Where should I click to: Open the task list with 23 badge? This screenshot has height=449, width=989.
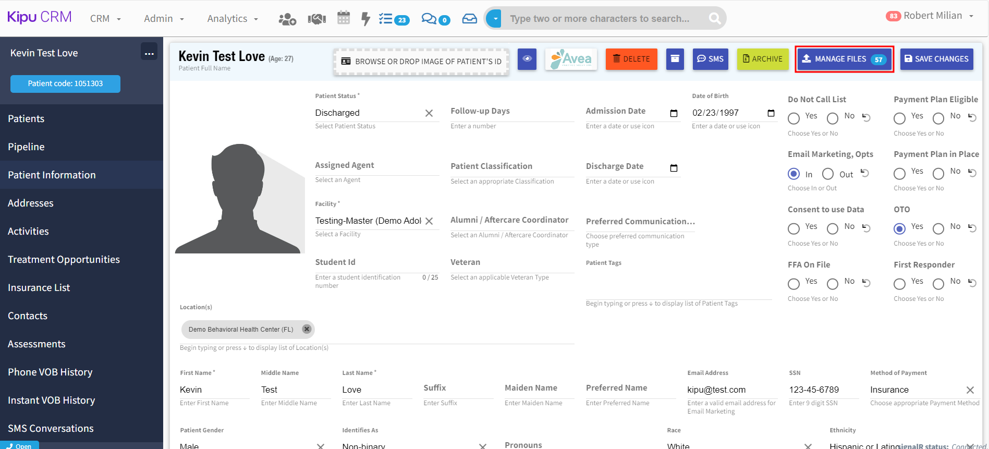[394, 19]
